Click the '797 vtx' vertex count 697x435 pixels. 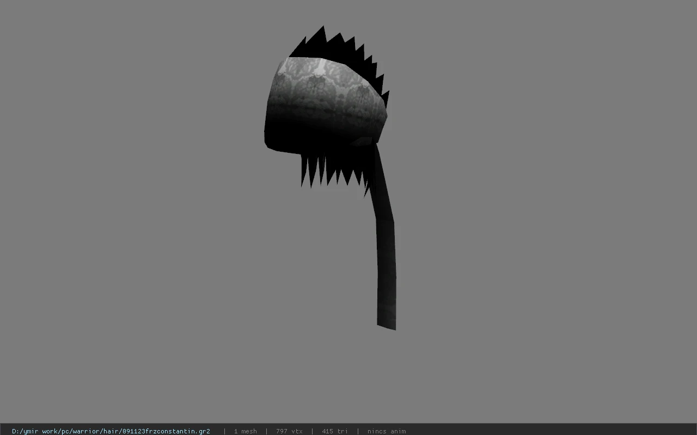289,431
